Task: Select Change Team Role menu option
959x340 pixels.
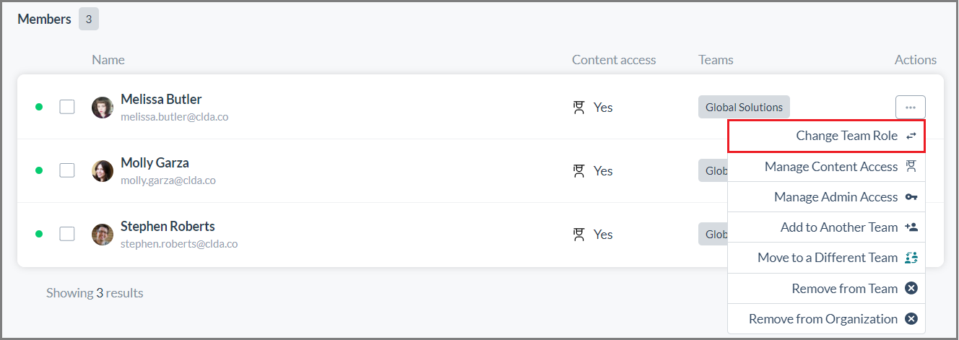Action: 826,136
